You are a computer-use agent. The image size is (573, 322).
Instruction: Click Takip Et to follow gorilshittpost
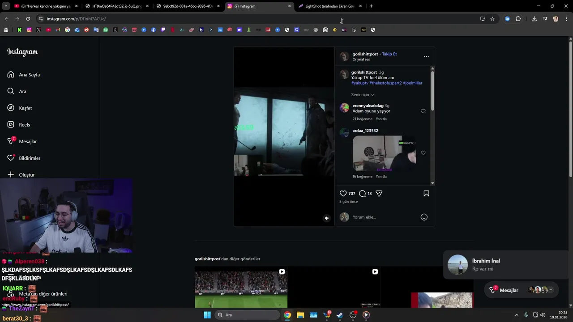pyautogui.click(x=389, y=54)
